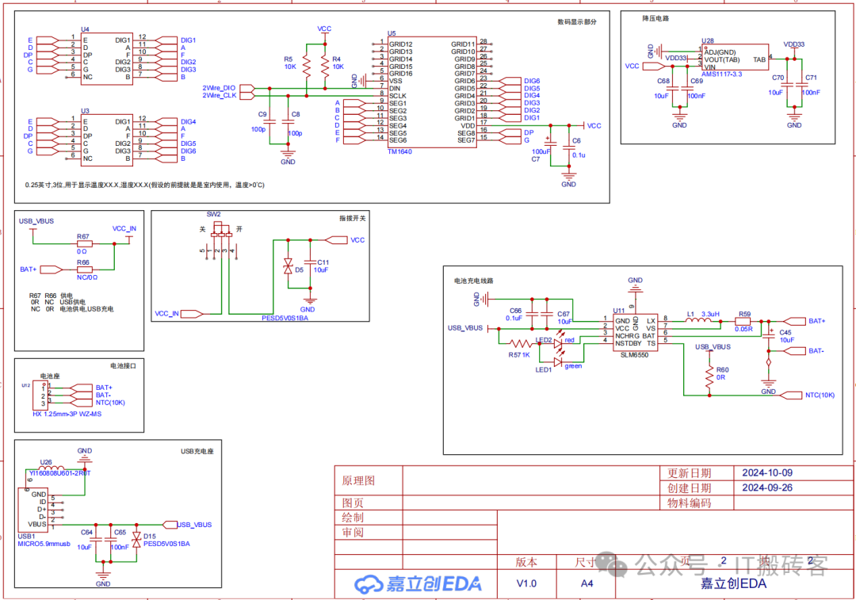Viewport: 856px width, 600px height.
Task: Select capacitor C65 100nF
Action: [110, 539]
